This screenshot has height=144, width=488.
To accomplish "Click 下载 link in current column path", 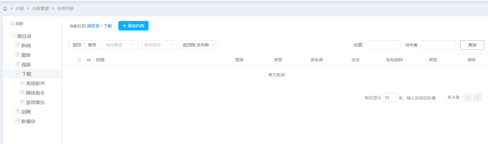I will [108, 26].
